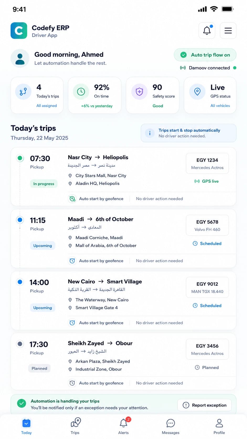Open the notification bell in header
The height and width of the screenshot is (439, 247).
pyautogui.click(x=207, y=30)
